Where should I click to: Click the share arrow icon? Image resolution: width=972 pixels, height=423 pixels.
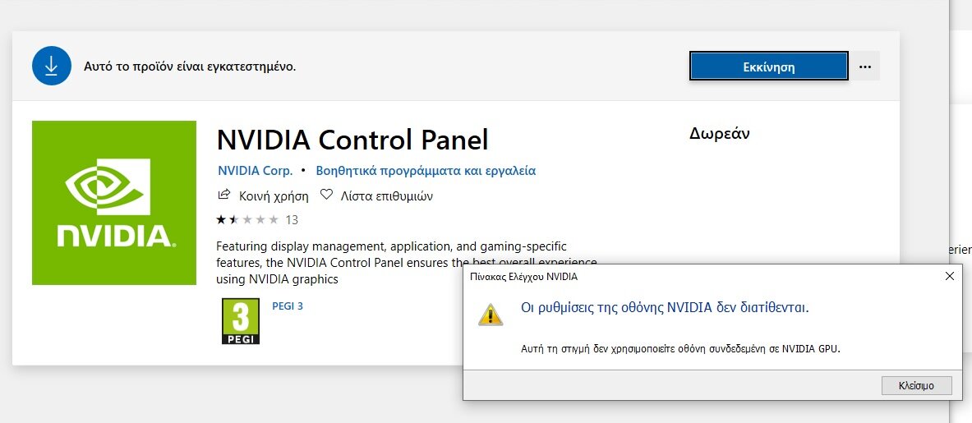223,195
